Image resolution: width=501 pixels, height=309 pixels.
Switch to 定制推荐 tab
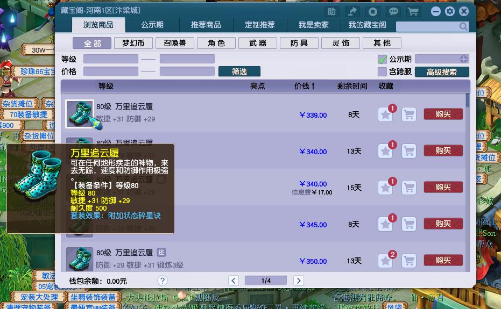(x=260, y=25)
